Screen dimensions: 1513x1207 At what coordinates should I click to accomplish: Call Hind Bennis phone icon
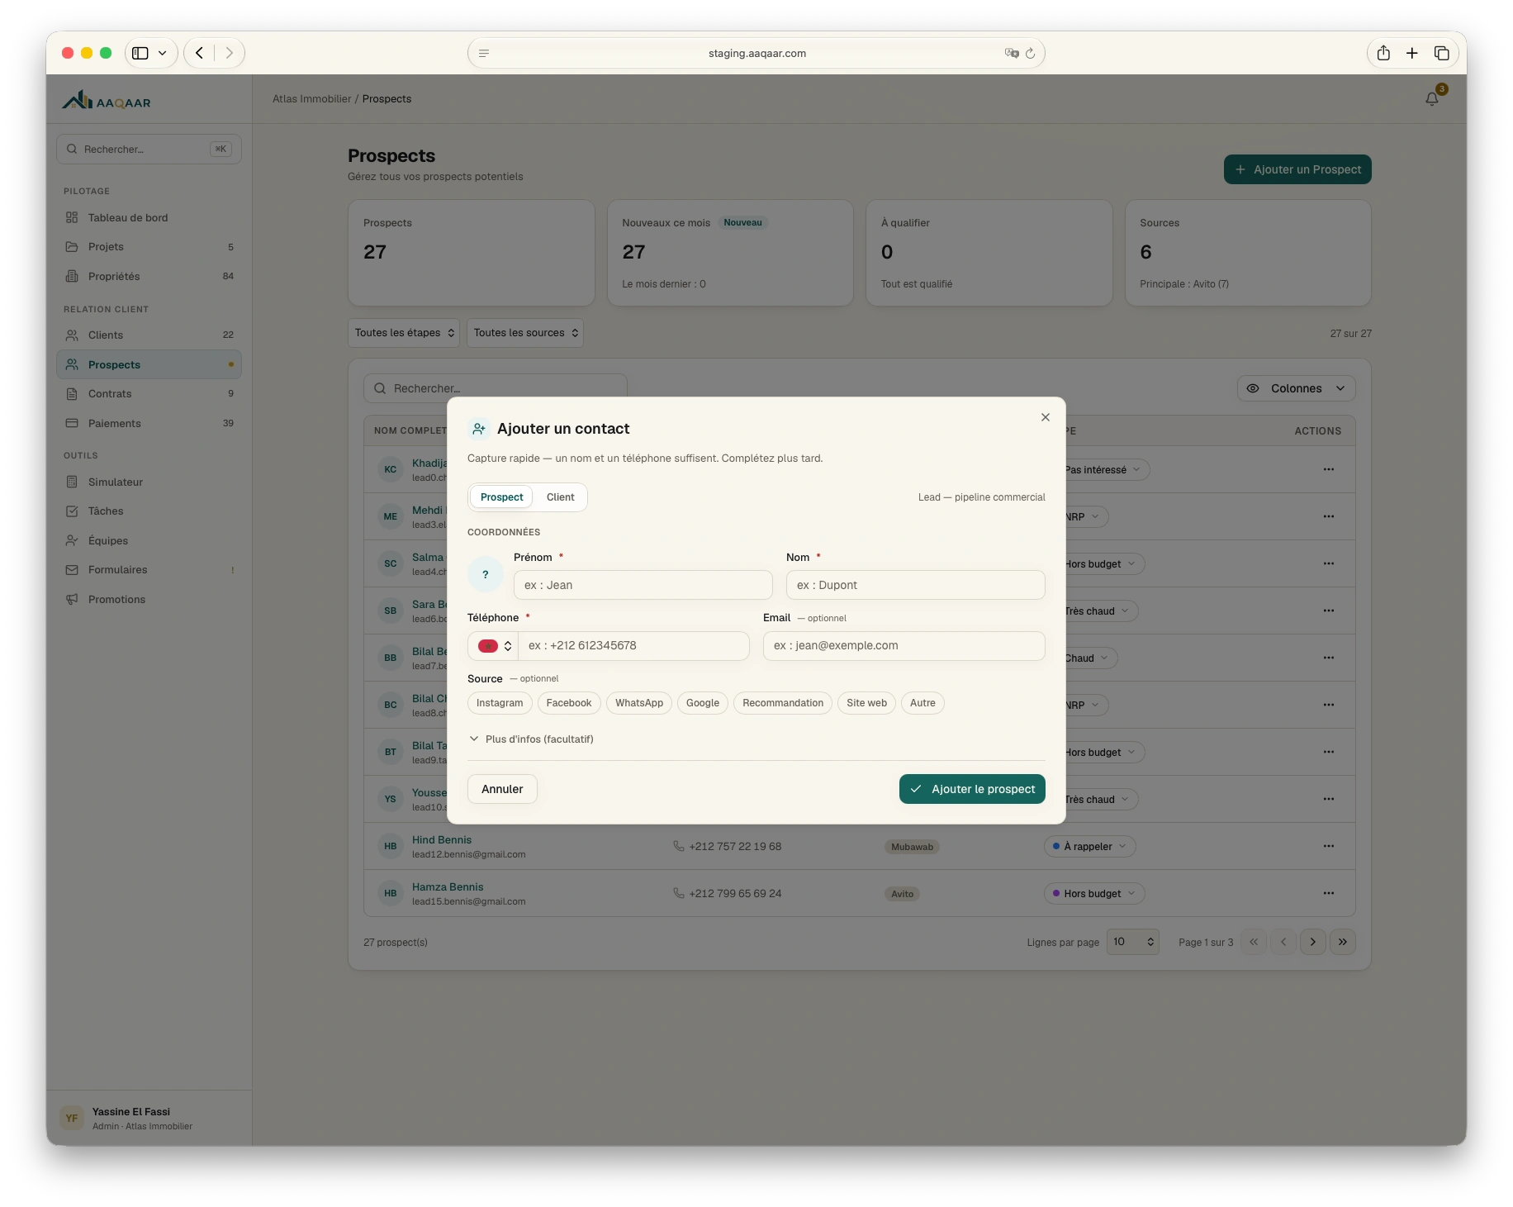(x=679, y=846)
